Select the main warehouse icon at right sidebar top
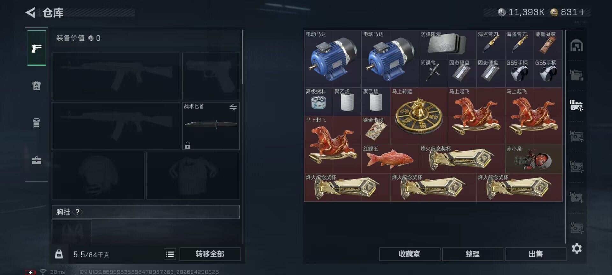Screen dimensions: 612x275 pos(577,46)
